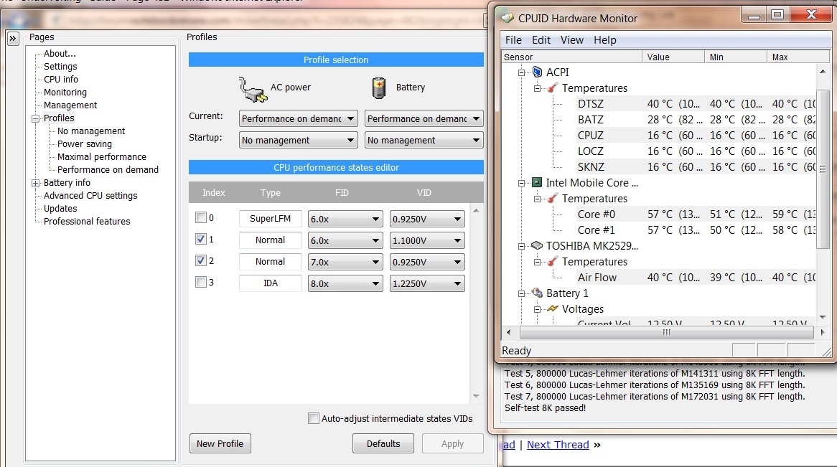Select Management page

pos(70,105)
